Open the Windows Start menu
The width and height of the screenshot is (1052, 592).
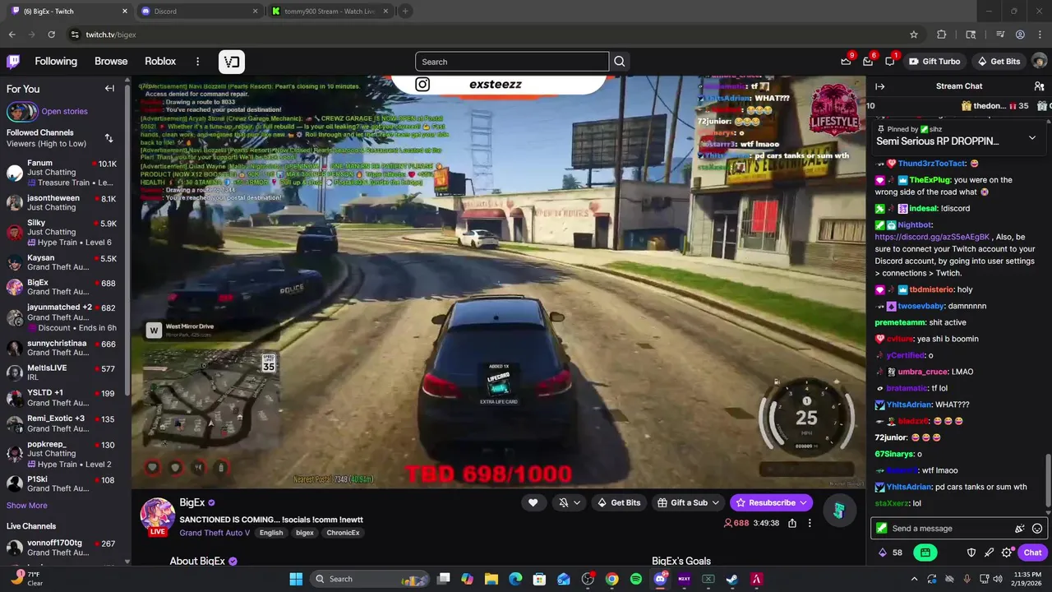point(296,579)
